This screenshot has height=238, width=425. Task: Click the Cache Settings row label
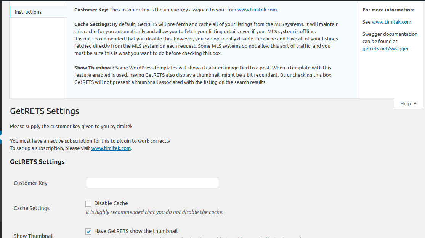coord(32,208)
